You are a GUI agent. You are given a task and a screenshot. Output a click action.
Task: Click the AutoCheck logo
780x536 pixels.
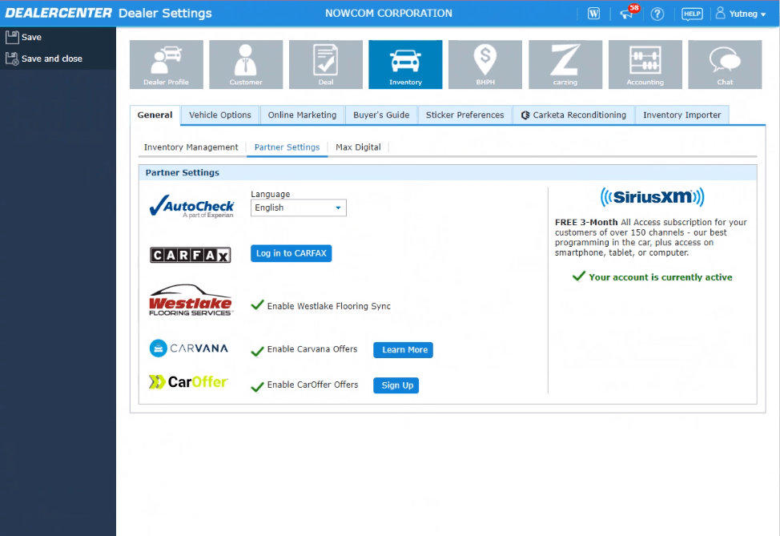tap(191, 206)
